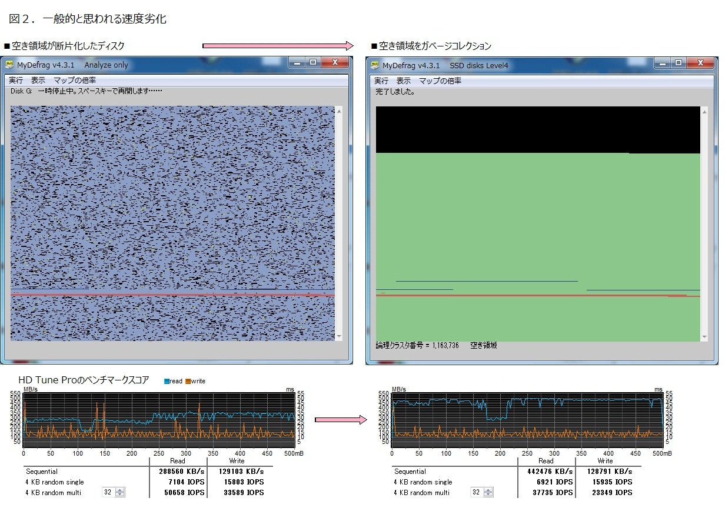
Task: Click the black free-space block in the SSD map
Action: pos(538,130)
